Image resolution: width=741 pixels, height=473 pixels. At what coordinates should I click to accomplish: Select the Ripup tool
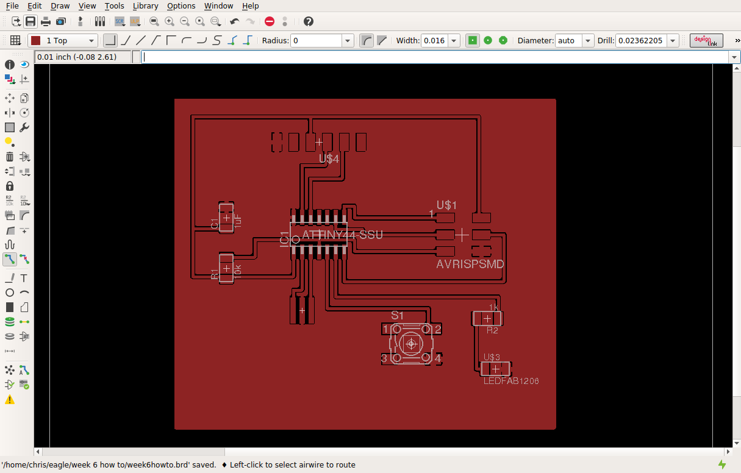pos(24,260)
